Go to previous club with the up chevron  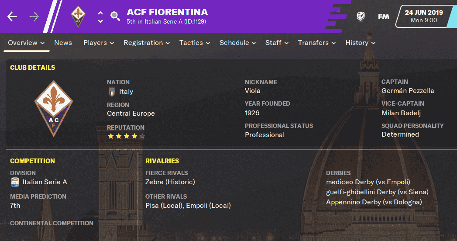tap(100, 13)
